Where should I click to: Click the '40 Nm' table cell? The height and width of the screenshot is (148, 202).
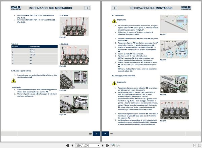tap(43, 49)
